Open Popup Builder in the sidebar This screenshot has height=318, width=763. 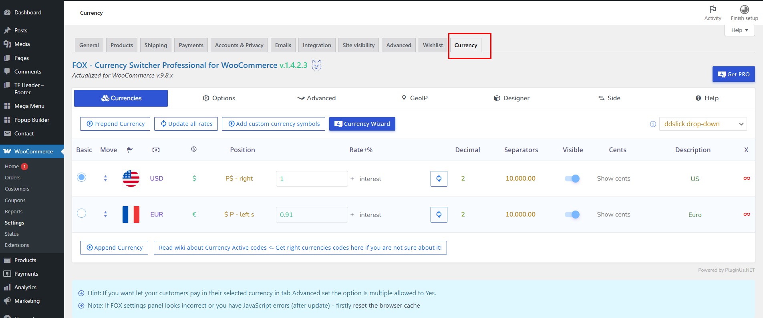[32, 120]
